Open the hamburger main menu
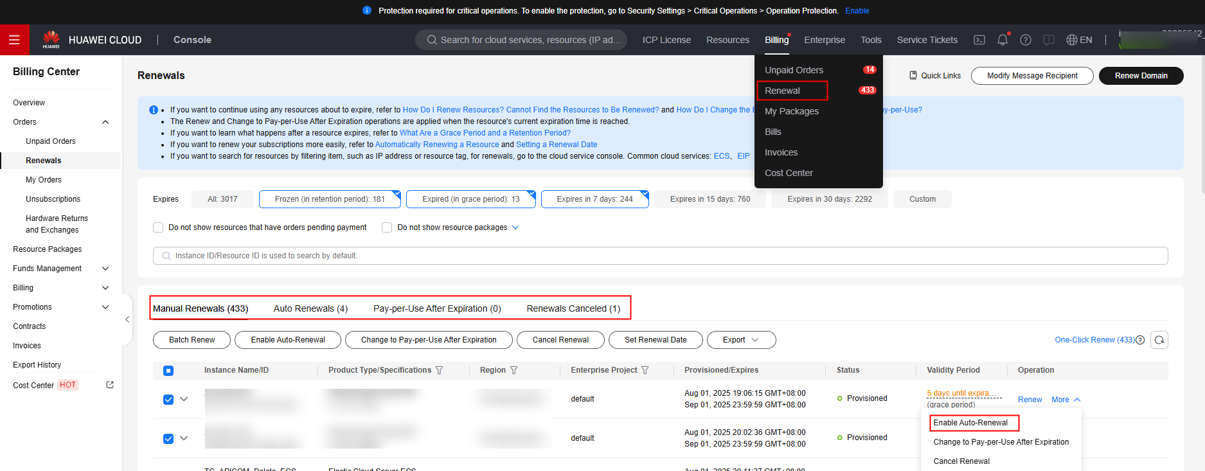This screenshot has width=1205, height=471. coord(14,40)
